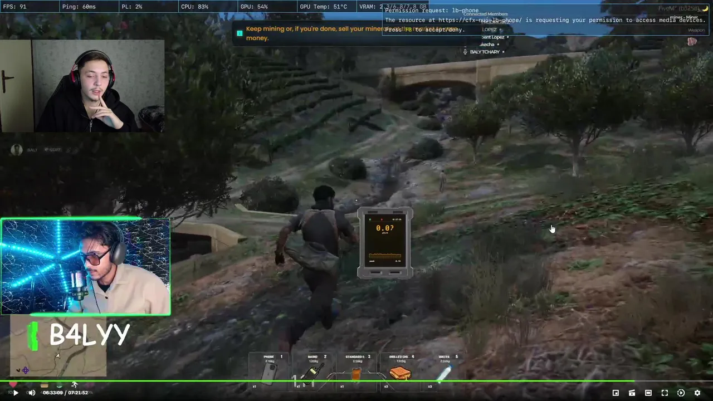Select the Grilled Cheese hotbar slot 4
The width and height of the screenshot is (713, 401).
400,371
